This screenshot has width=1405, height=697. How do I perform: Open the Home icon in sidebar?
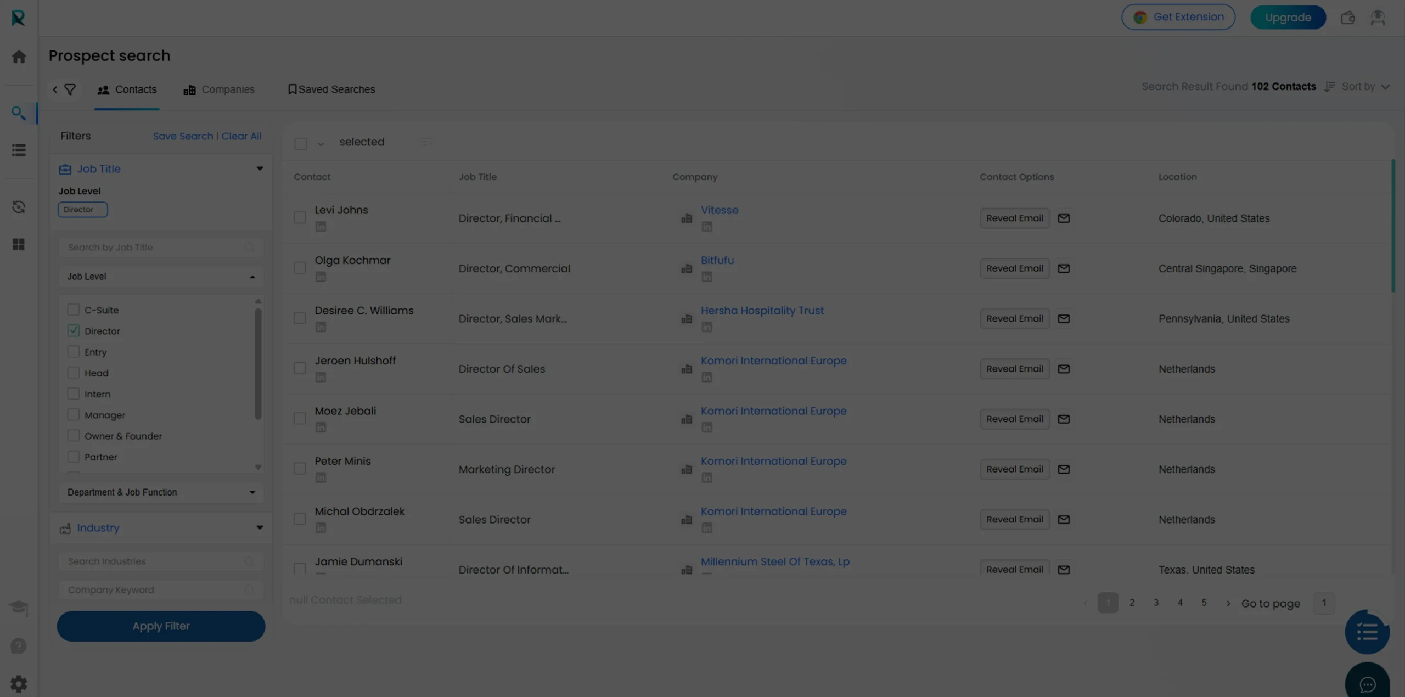point(19,57)
